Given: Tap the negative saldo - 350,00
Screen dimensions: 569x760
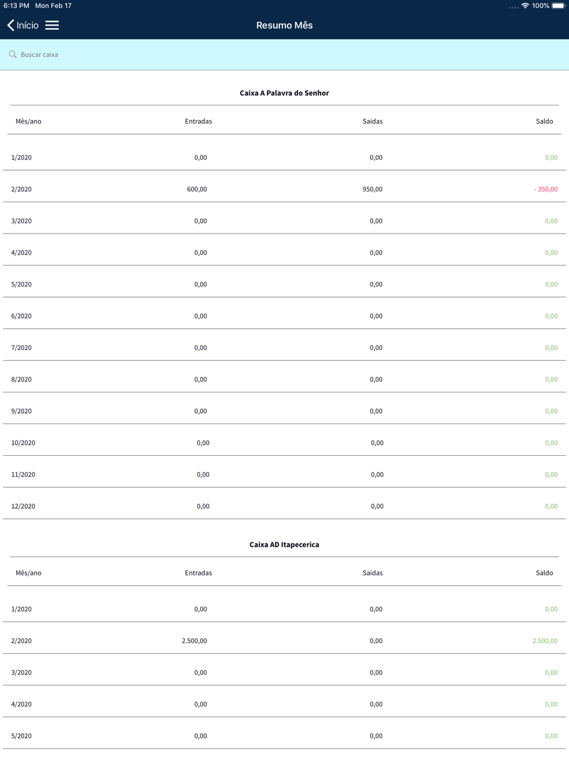Looking at the screenshot, I should coord(546,189).
